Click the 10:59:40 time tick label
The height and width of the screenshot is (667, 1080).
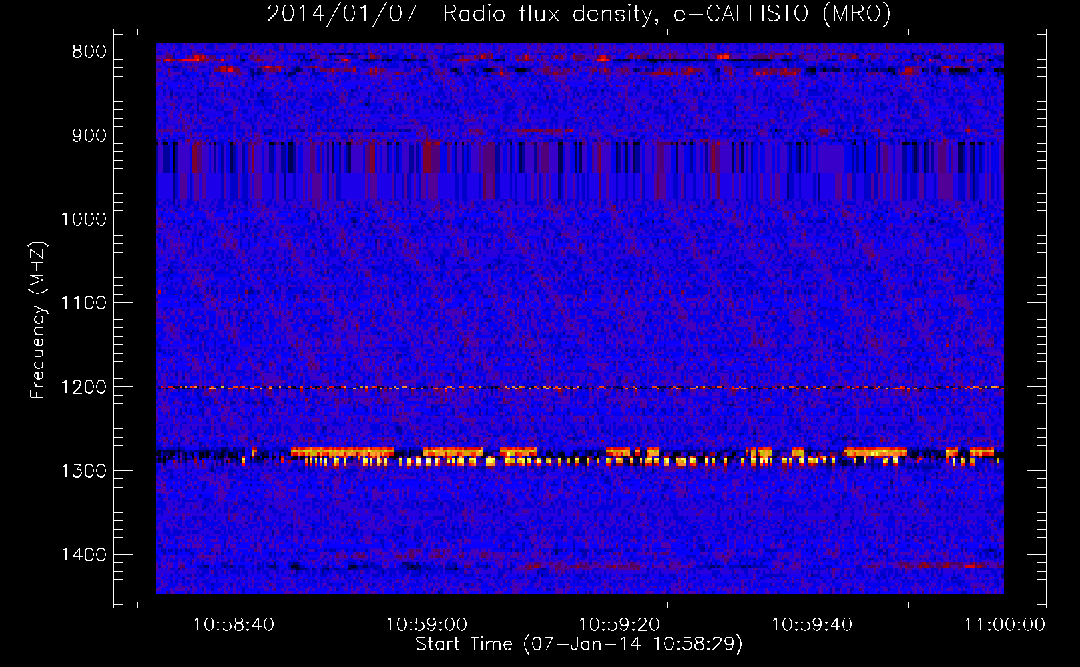click(x=812, y=625)
